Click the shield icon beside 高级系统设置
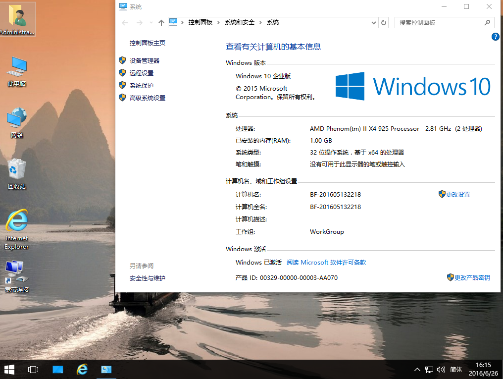 point(122,98)
